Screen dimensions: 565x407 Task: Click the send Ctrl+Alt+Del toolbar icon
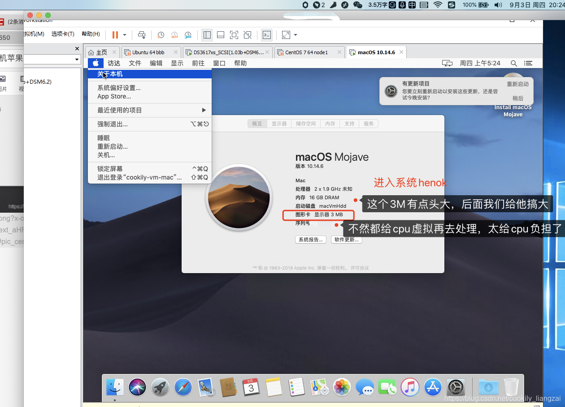(142, 34)
